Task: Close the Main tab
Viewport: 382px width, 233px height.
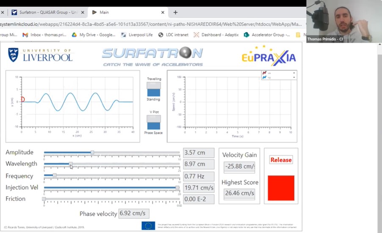Action: pyautogui.click(x=163, y=12)
